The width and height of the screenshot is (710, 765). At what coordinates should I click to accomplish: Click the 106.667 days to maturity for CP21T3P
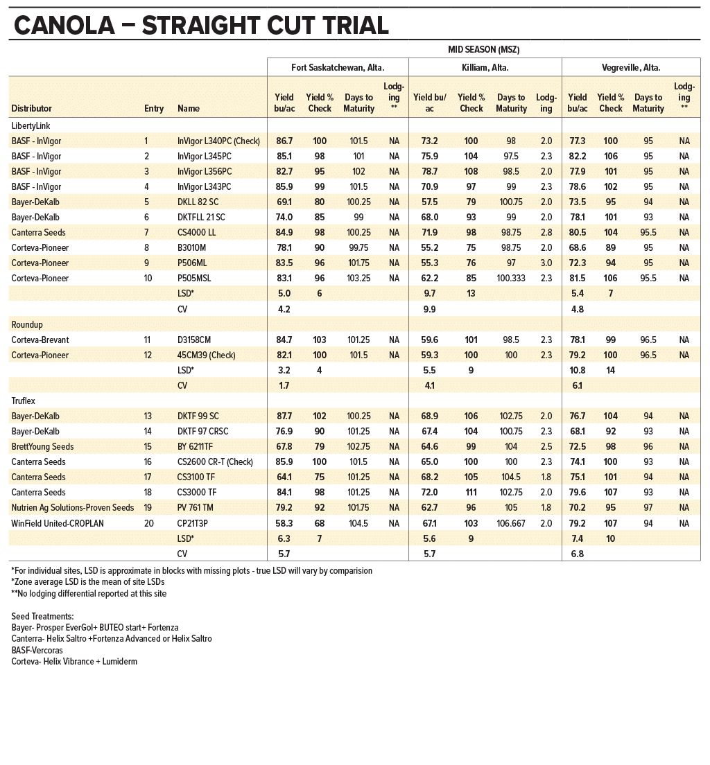pos(511,523)
